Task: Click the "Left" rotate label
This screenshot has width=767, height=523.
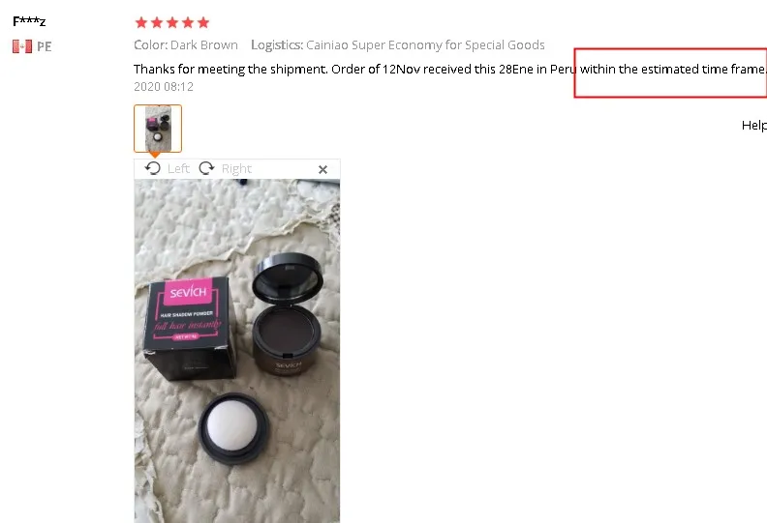Action: 178,169
